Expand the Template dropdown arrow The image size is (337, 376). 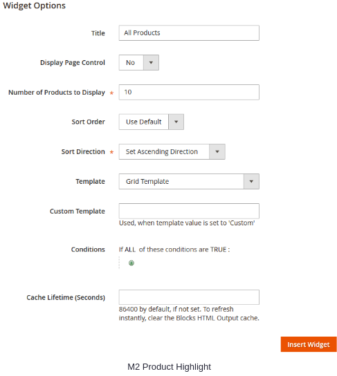click(x=251, y=181)
